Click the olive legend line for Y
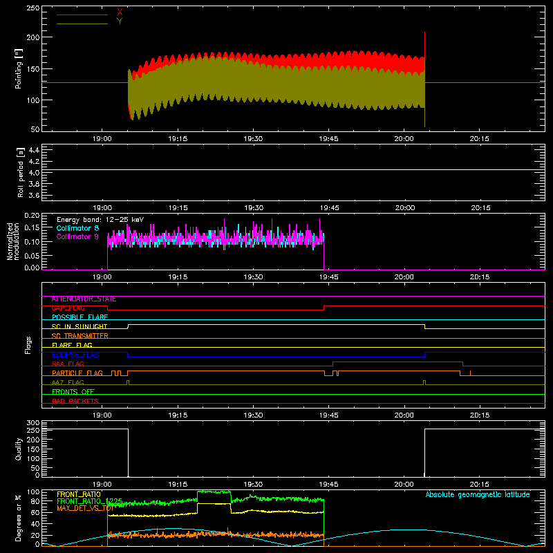The image size is (553, 553). tap(82, 24)
